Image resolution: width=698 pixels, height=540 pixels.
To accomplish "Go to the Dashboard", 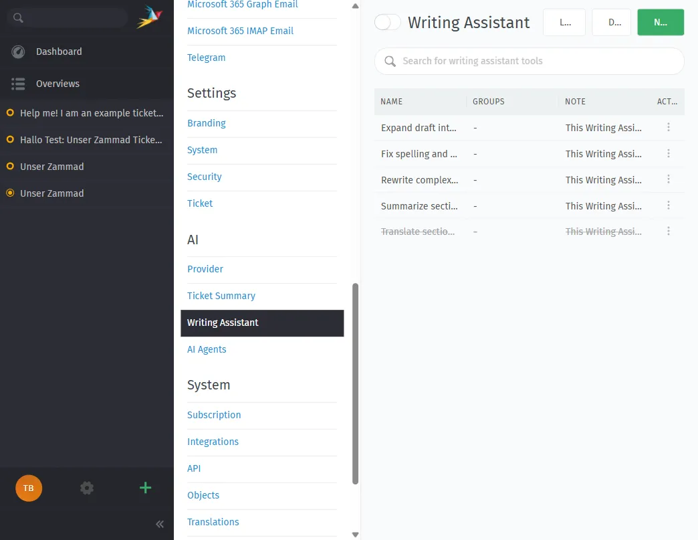I will coord(57,52).
